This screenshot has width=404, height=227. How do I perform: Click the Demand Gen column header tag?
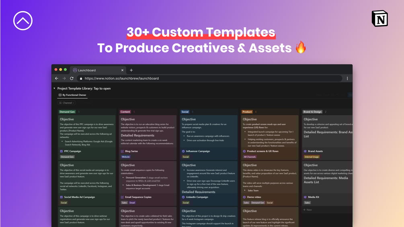point(67,112)
